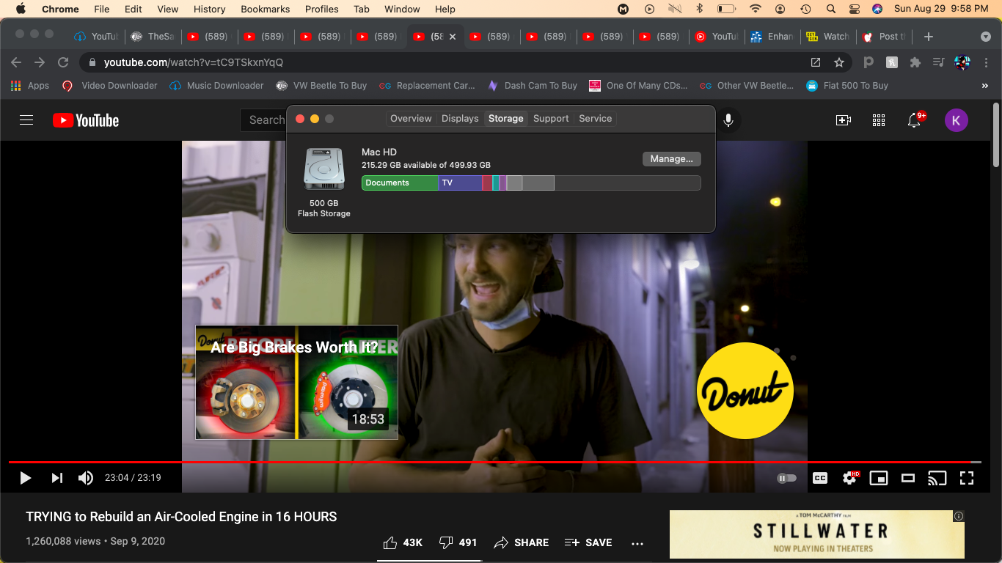This screenshot has width=1002, height=563.
Task: Click the create video camera icon
Action: point(844,120)
